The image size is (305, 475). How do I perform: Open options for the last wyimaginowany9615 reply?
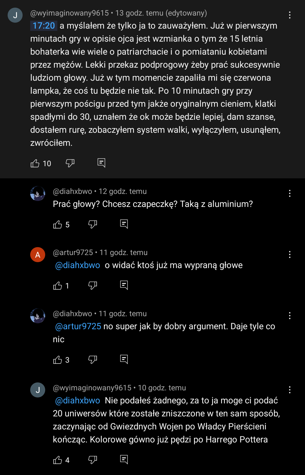[290, 390]
